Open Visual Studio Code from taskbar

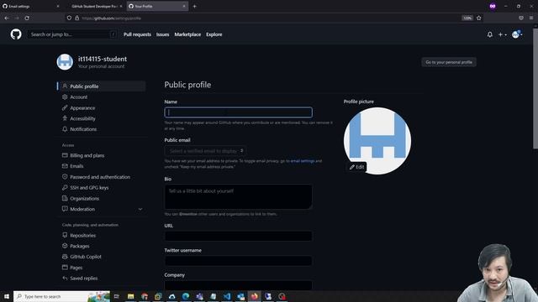pyautogui.click(x=227, y=296)
